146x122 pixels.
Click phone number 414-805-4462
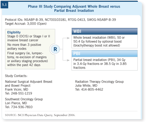[92, 89]
